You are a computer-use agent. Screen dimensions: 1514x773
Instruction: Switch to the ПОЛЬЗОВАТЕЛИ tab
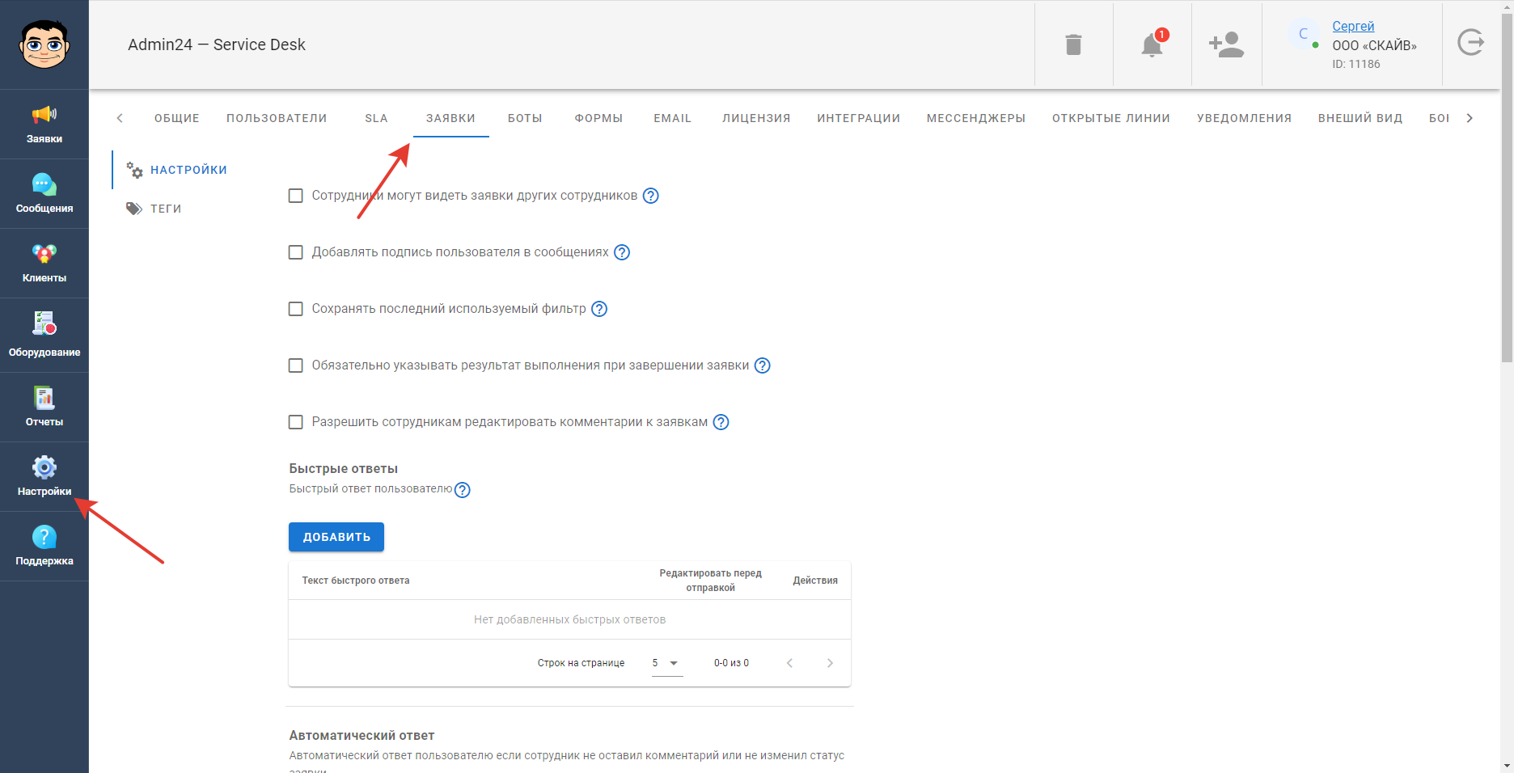(277, 118)
